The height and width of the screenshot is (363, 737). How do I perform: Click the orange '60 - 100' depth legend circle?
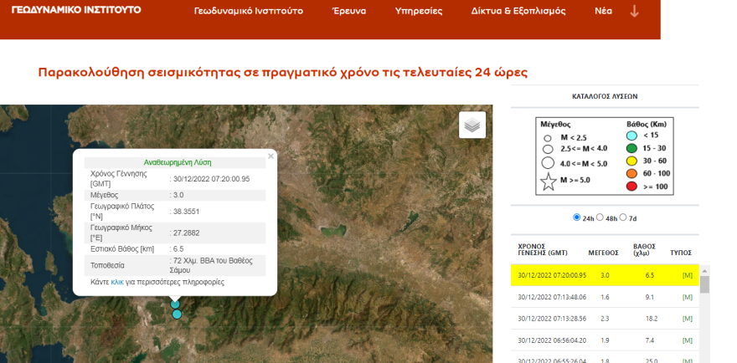[632, 174]
